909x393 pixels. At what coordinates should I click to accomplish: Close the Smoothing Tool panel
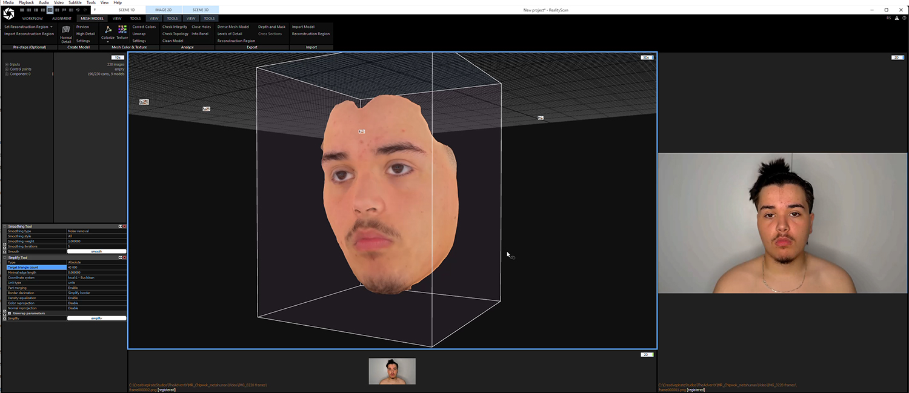[125, 226]
